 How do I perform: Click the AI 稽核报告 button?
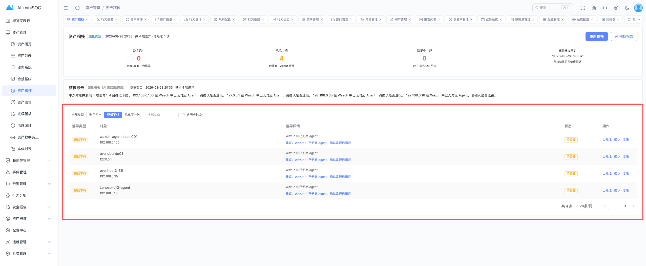[624, 36]
